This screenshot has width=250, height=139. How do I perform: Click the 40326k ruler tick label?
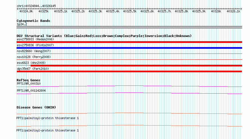[216, 11]
